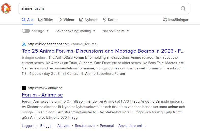
Task: Open the Resultattavla sitelink
Action: click(x=85, y=126)
